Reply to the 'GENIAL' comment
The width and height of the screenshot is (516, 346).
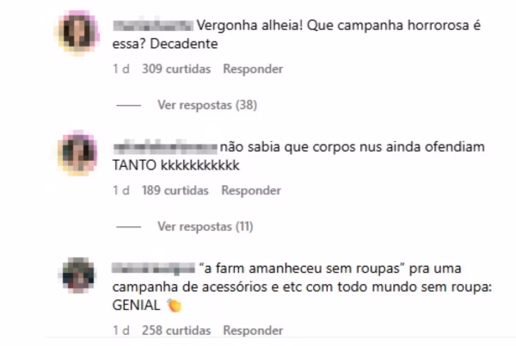click(253, 331)
